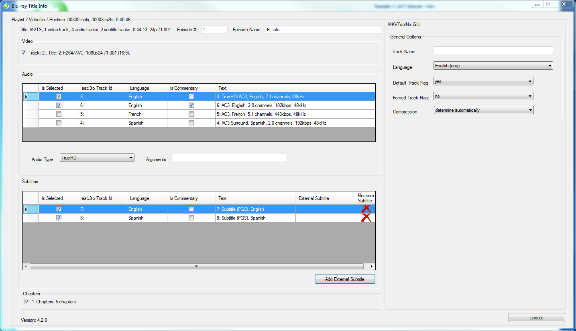Click the External Subtitle cell for subtitle 8

325,218
